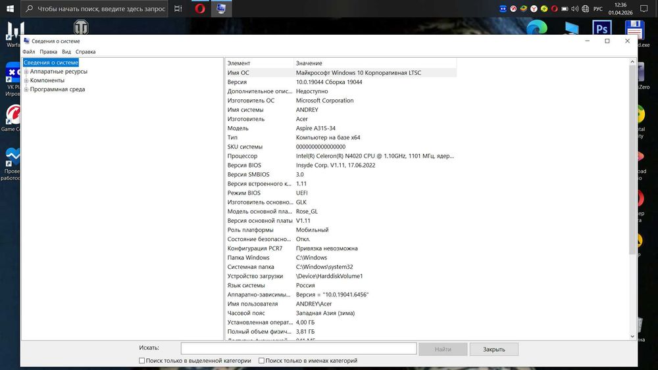Sort by the Элемент column header
This screenshot has height=370, width=658.
click(x=259, y=63)
